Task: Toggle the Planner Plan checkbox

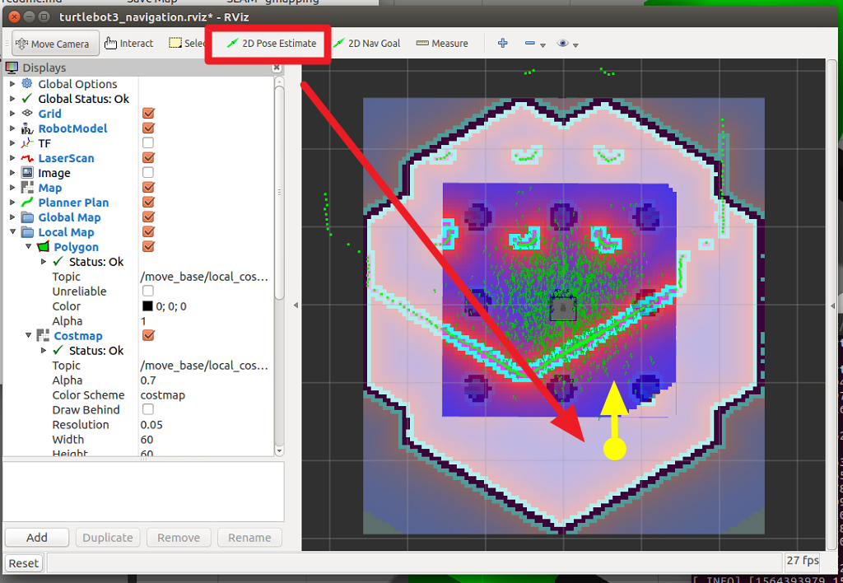Action: (x=148, y=202)
